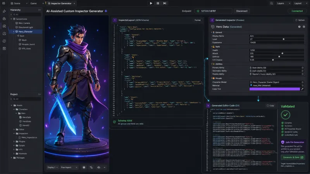This screenshot has height=174, width=310.
Task: Open object picker for Character Model
Action: (303, 82)
